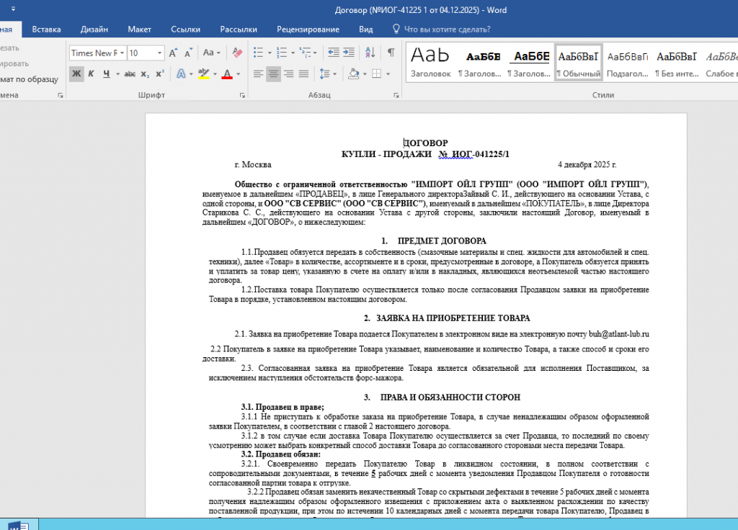Screen dimensions: 738x530
Task: Expand borders dropdown arrow
Action: [x=388, y=74]
